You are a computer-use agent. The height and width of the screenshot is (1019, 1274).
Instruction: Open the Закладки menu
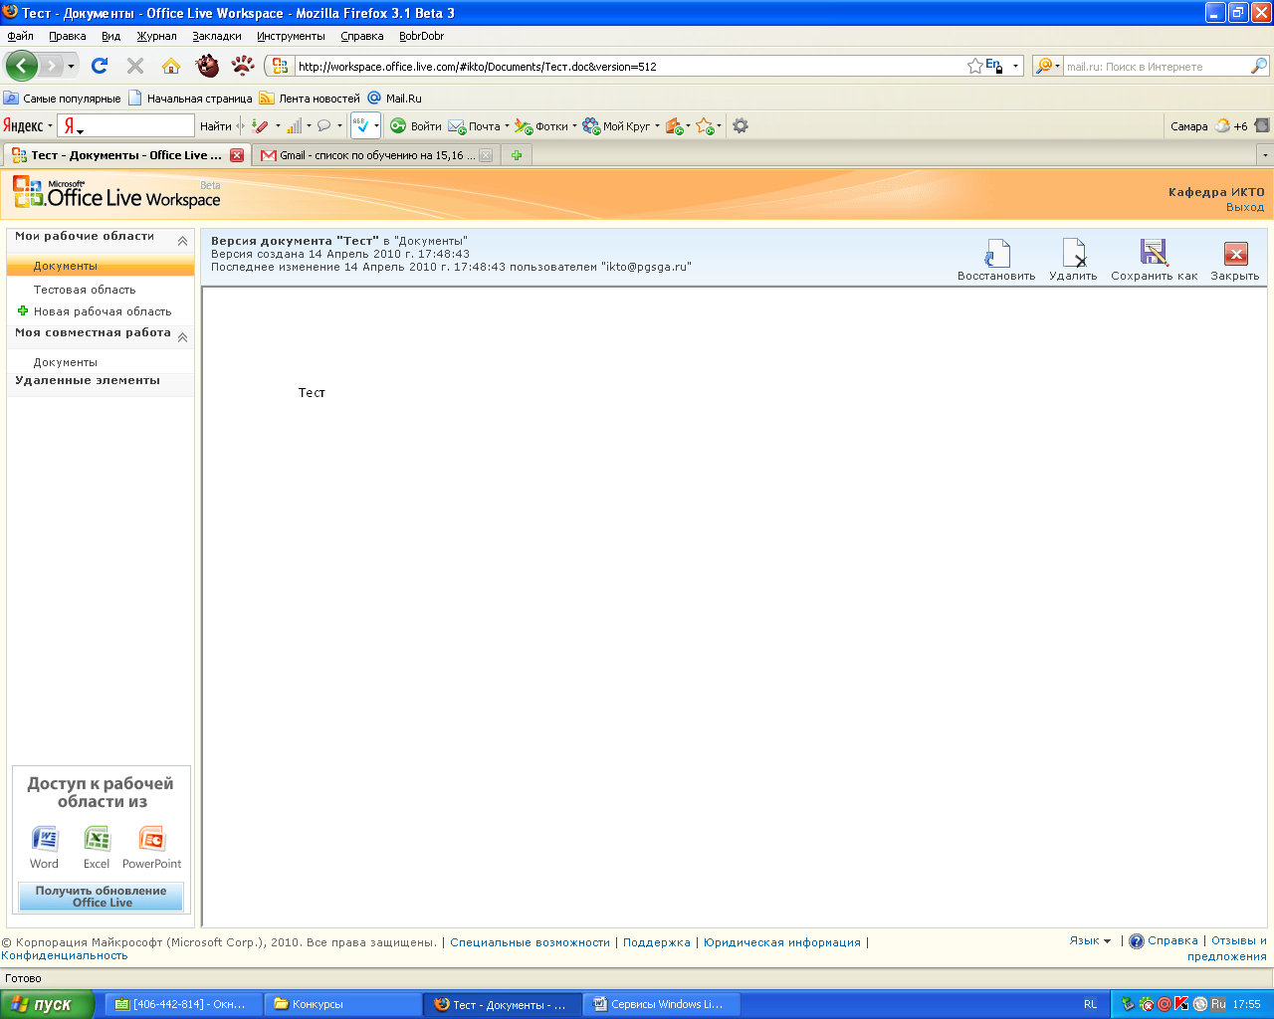(217, 36)
